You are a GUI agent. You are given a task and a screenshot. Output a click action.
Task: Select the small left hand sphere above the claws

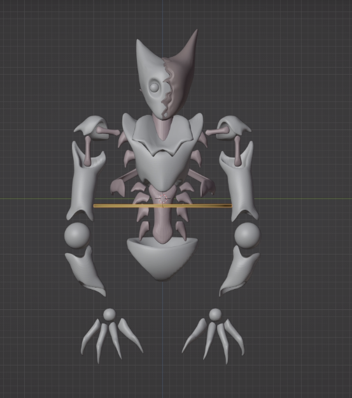coord(109,314)
